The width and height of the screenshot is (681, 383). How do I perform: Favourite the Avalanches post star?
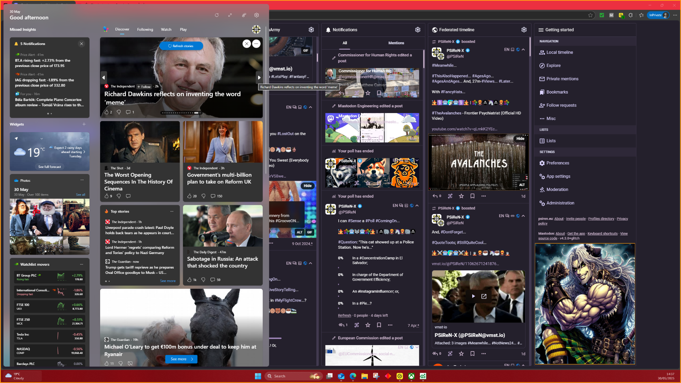[461, 196]
